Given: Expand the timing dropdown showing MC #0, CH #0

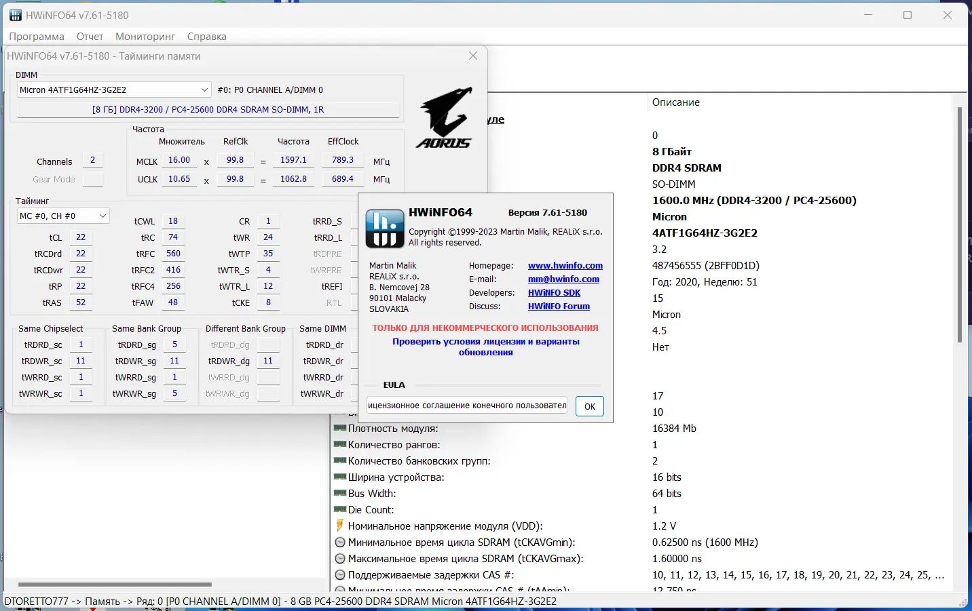Looking at the screenshot, I should point(62,216).
